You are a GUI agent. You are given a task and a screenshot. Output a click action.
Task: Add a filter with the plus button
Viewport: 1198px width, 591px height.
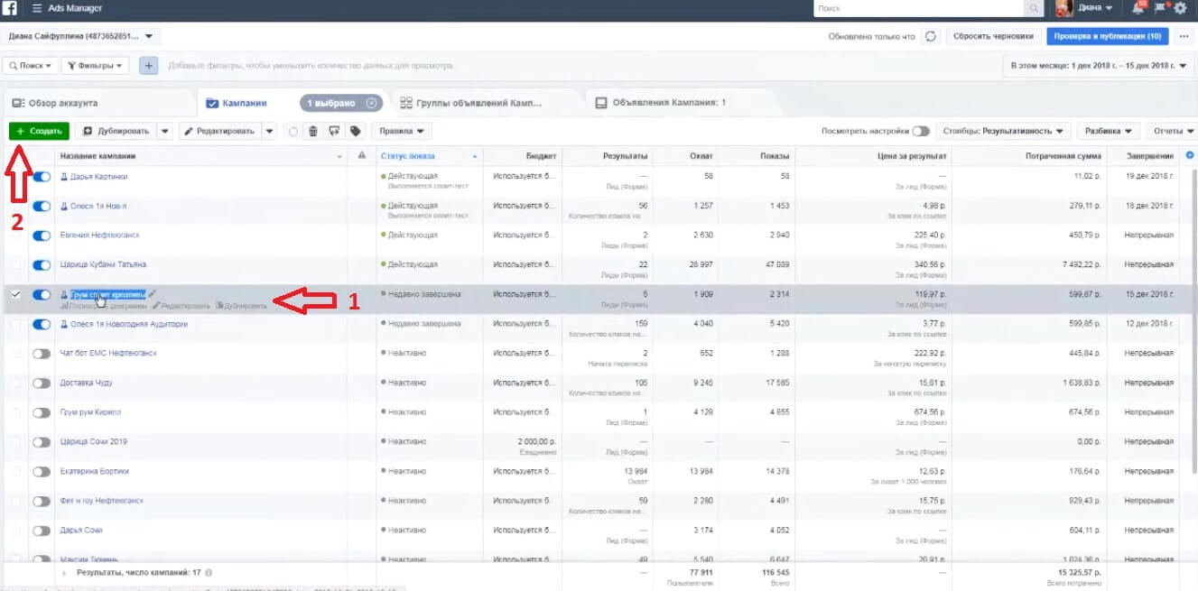click(x=149, y=66)
